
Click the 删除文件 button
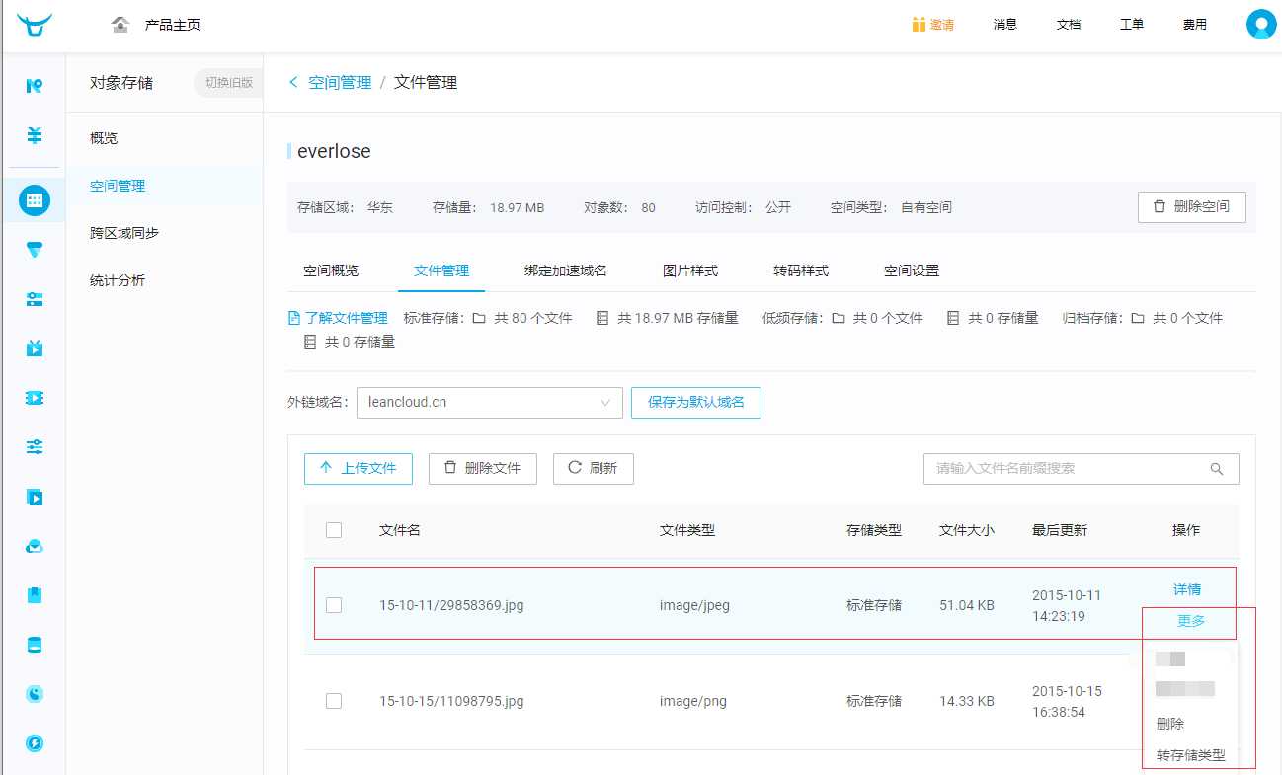(x=483, y=469)
